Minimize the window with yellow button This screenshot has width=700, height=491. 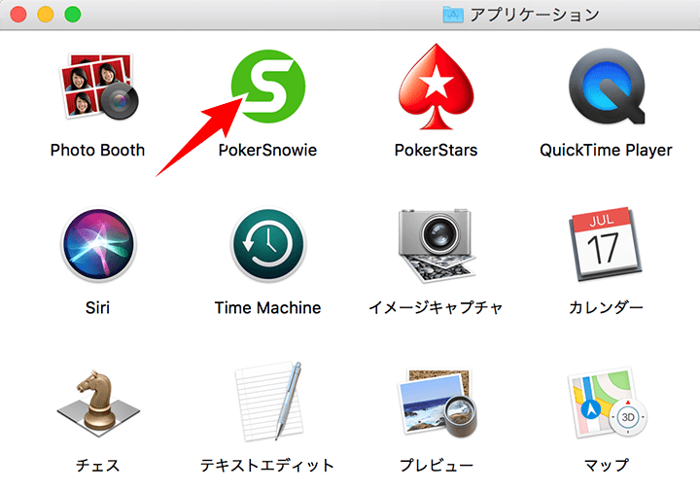(46, 15)
